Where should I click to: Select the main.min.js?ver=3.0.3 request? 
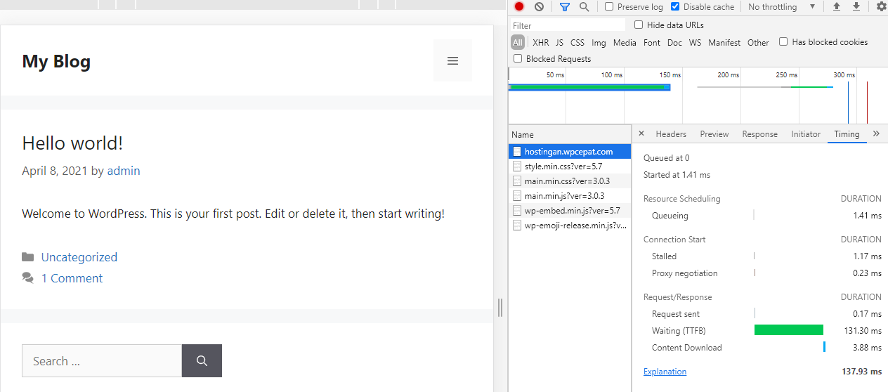pyautogui.click(x=564, y=196)
